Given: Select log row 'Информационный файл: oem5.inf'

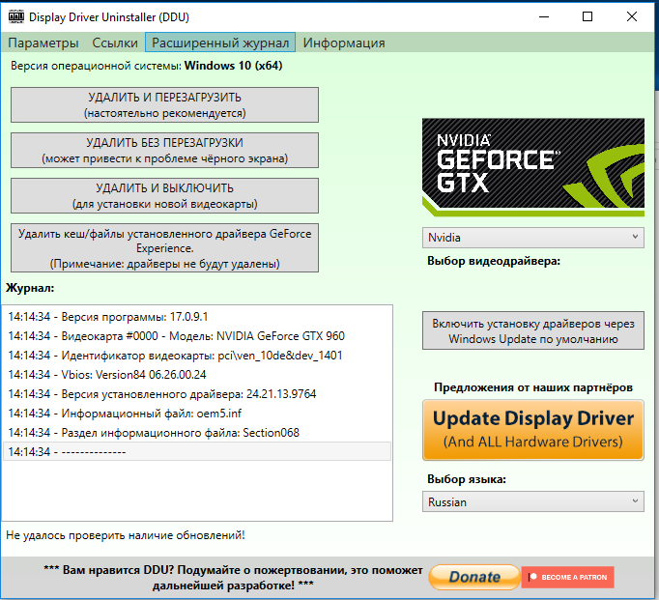Looking at the screenshot, I should 197,413.
